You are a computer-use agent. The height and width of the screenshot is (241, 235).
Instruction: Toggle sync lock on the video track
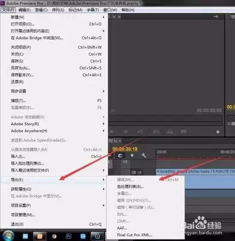134,172
